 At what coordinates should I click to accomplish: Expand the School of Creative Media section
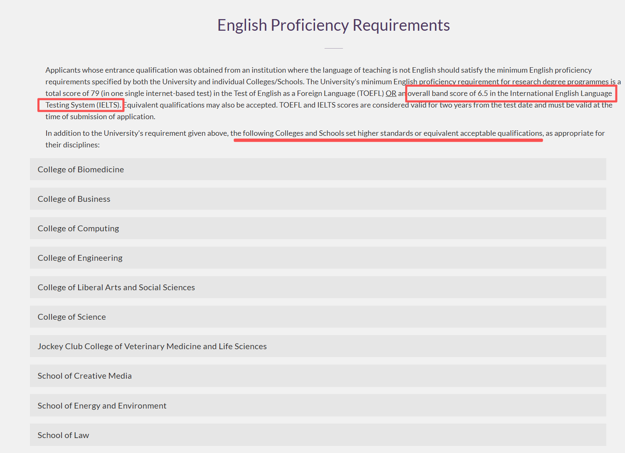(x=318, y=375)
